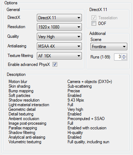Increase Runs with the up arrow

point(124,56)
